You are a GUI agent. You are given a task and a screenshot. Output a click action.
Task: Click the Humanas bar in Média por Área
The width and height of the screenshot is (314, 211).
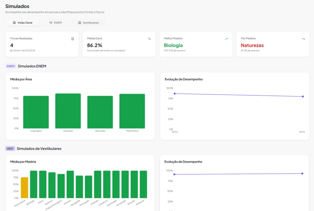[68, 111]
